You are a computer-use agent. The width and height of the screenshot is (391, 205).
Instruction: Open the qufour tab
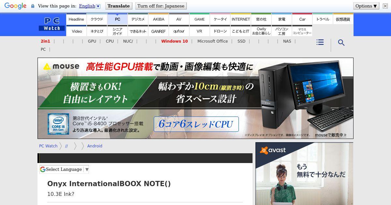point(179,31)
